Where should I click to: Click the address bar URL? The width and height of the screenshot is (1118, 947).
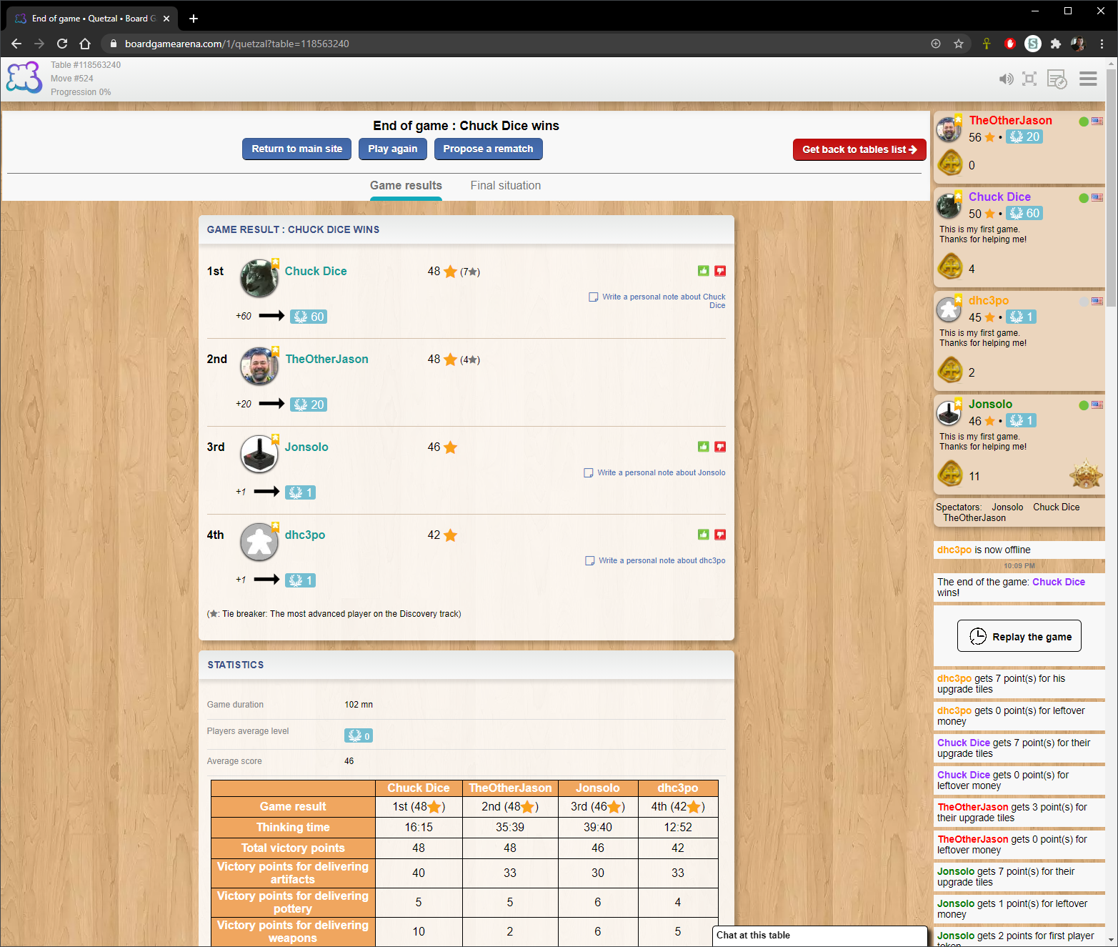pyautogui.click(x=237, y=44)
